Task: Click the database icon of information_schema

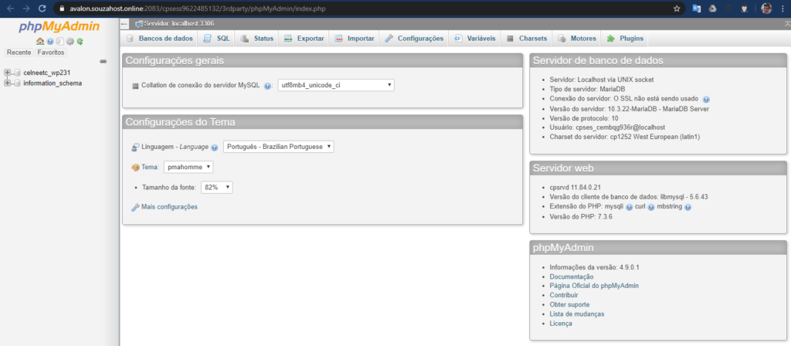Action: 17,83
